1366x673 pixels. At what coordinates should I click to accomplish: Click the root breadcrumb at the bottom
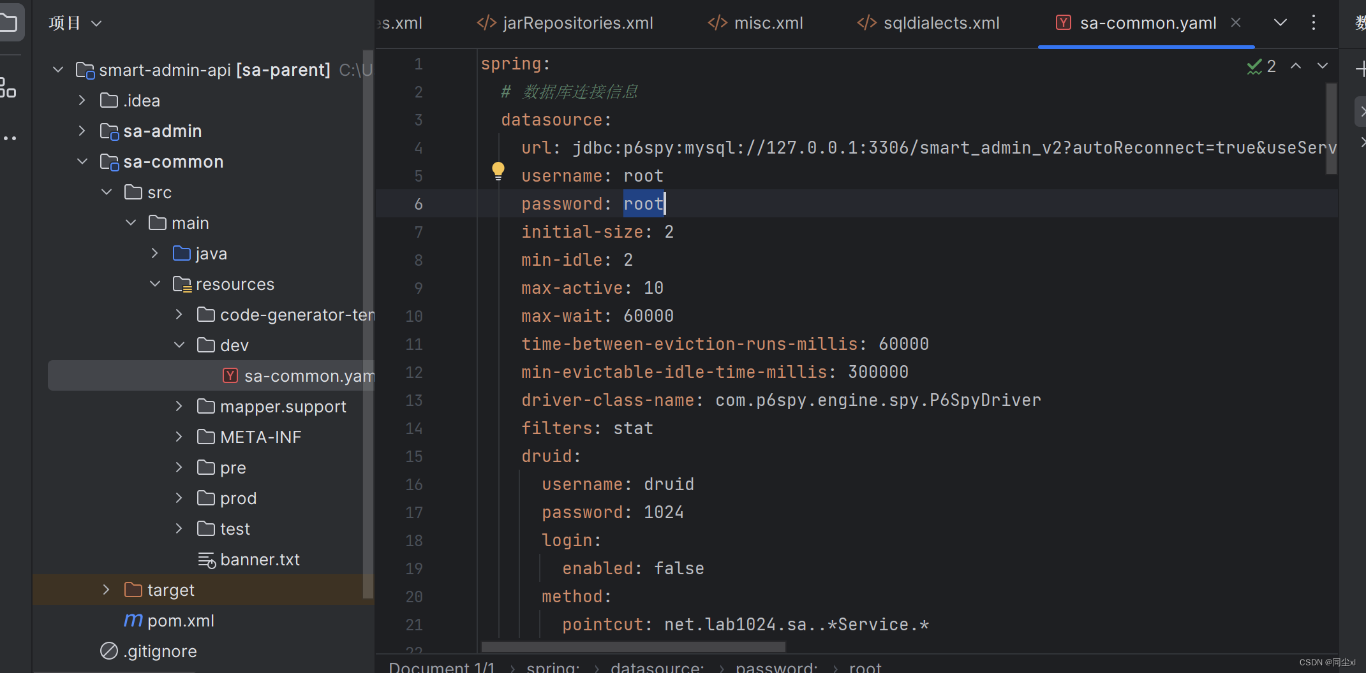[x=865, y=667]
